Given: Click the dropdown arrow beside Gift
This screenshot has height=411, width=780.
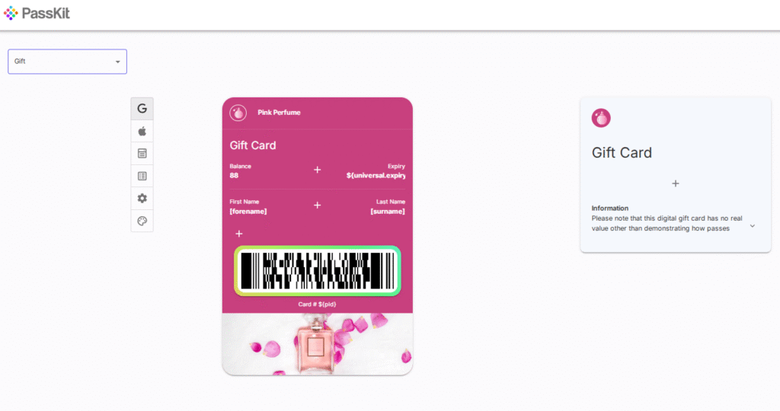Looking at the screenshot, I should [118, 62].
